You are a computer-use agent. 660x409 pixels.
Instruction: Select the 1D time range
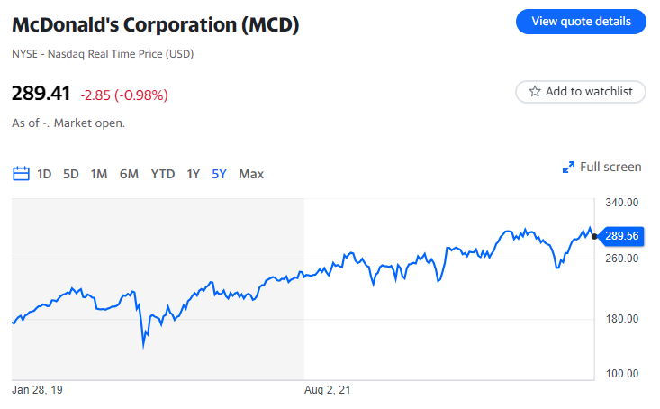coord(44,174)
